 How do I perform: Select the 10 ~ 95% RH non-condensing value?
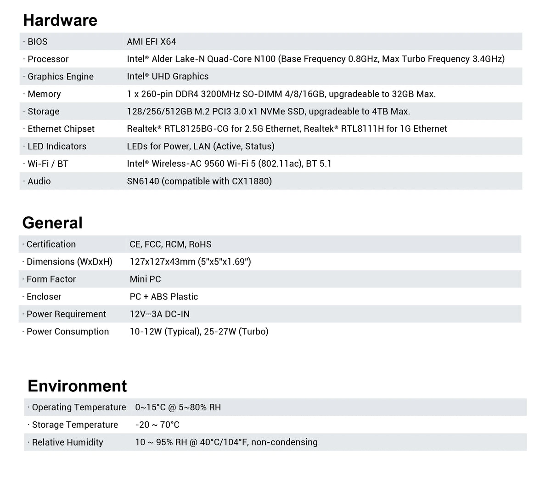point(226,442)
